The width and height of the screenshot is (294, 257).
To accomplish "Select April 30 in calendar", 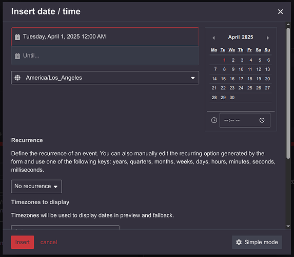I will [232, 98].
